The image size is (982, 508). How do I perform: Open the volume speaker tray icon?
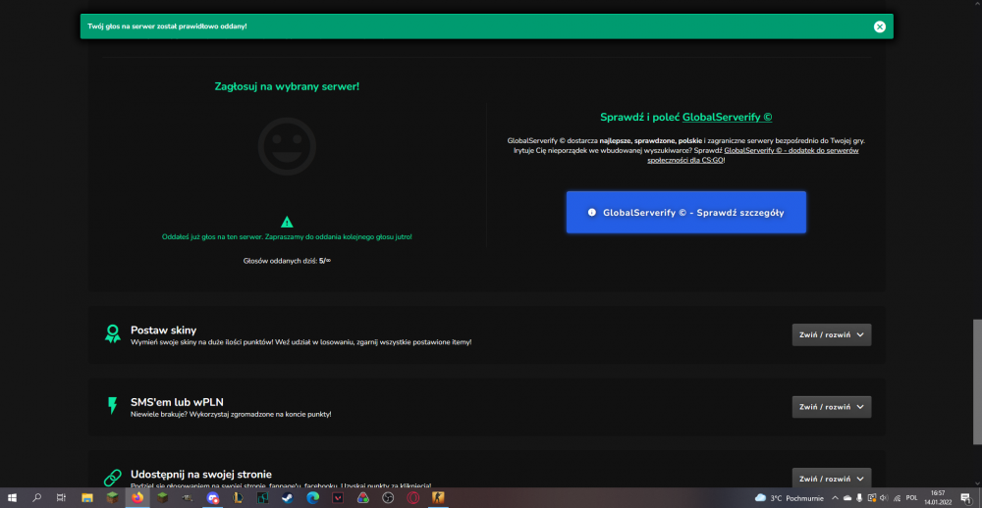tap(884, 498)
